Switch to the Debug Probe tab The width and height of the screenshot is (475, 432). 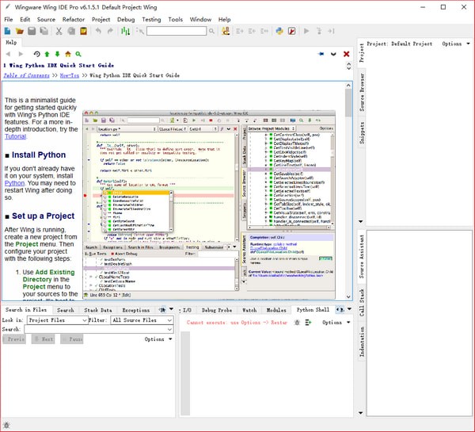[x=216, y=310]
